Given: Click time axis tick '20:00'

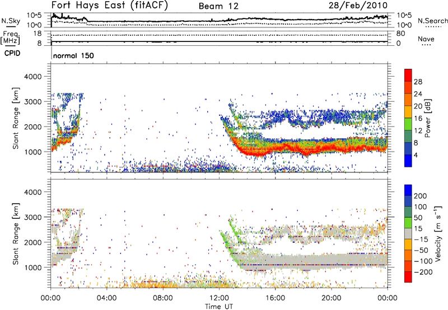Looking at the screenshot, I should click(x=331, y=298).
